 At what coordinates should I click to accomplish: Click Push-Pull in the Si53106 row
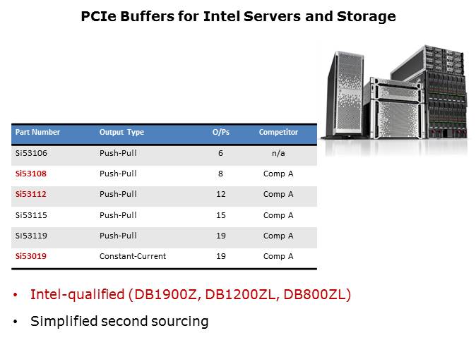(118, 152)
